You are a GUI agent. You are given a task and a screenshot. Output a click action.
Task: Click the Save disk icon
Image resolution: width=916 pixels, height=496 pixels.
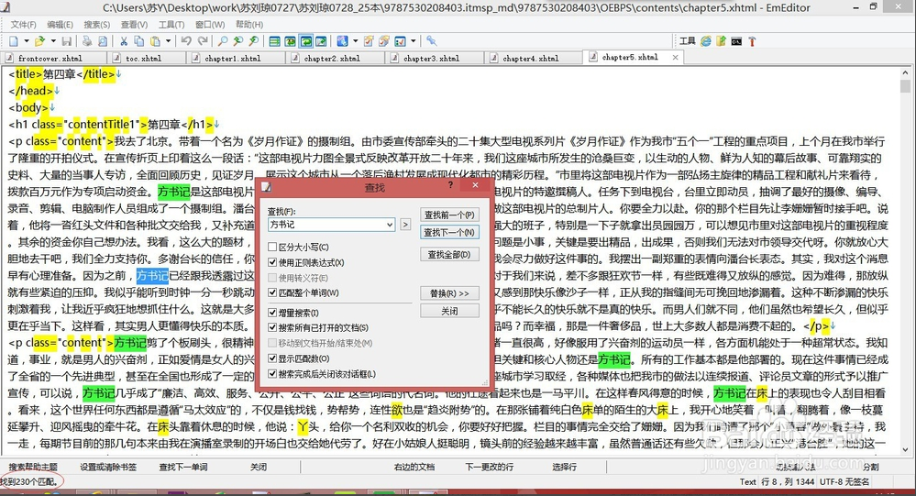[67, 41]
